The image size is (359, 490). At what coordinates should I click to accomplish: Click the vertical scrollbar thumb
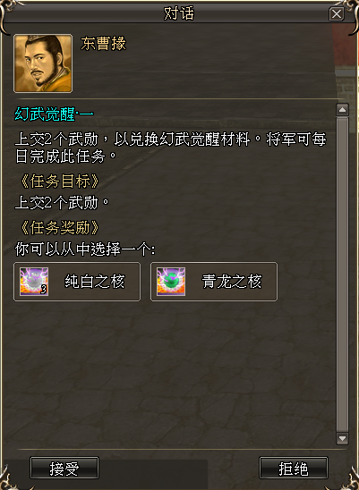click(342, 275)
